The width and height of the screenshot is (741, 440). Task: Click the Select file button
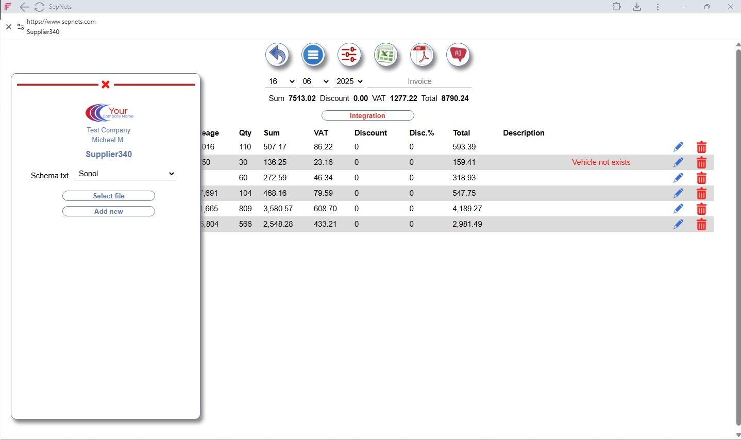[x=109, y=196]
